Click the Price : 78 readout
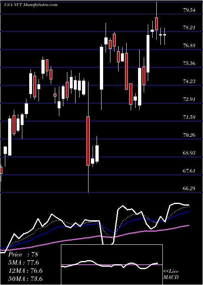 (x=23, y=254)
